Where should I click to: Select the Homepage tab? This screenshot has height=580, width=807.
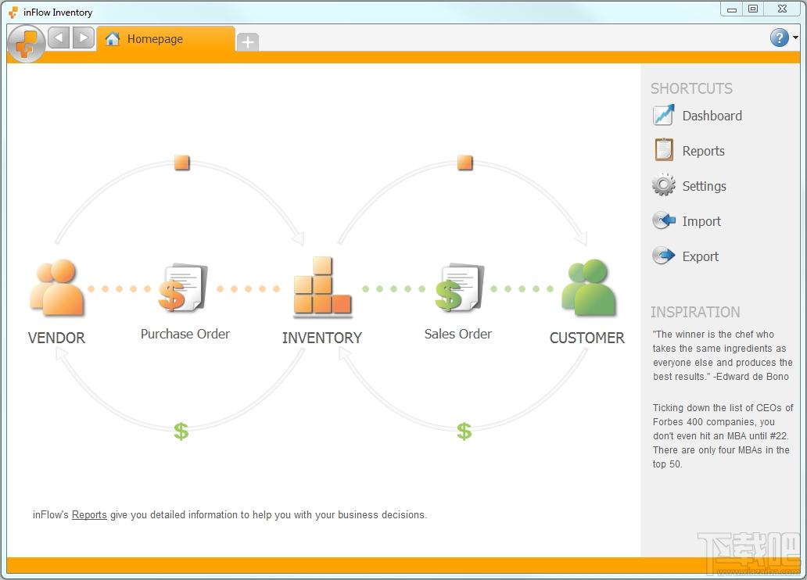tap(166, 39)
